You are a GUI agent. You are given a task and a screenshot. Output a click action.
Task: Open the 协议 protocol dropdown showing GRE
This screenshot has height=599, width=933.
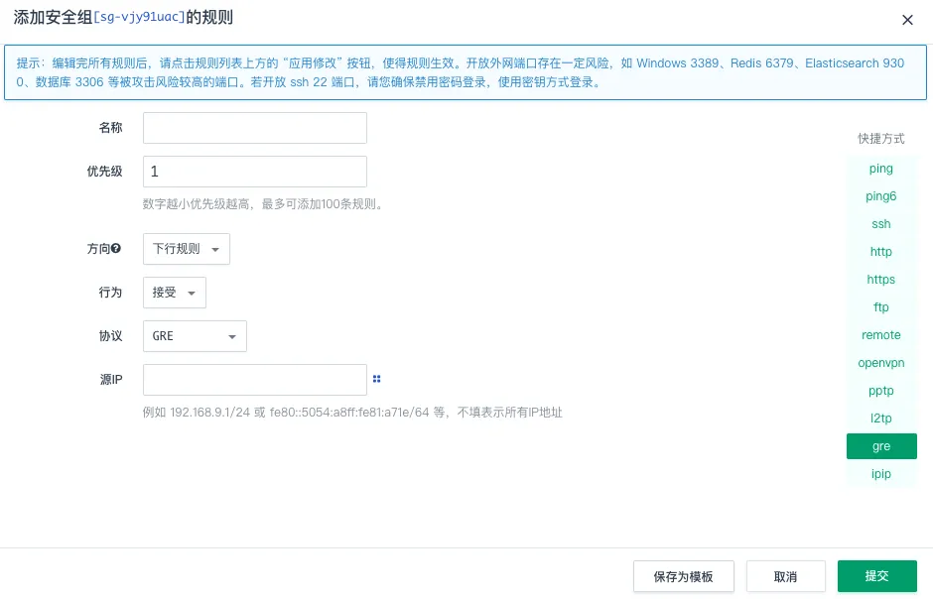coord(194,336)
